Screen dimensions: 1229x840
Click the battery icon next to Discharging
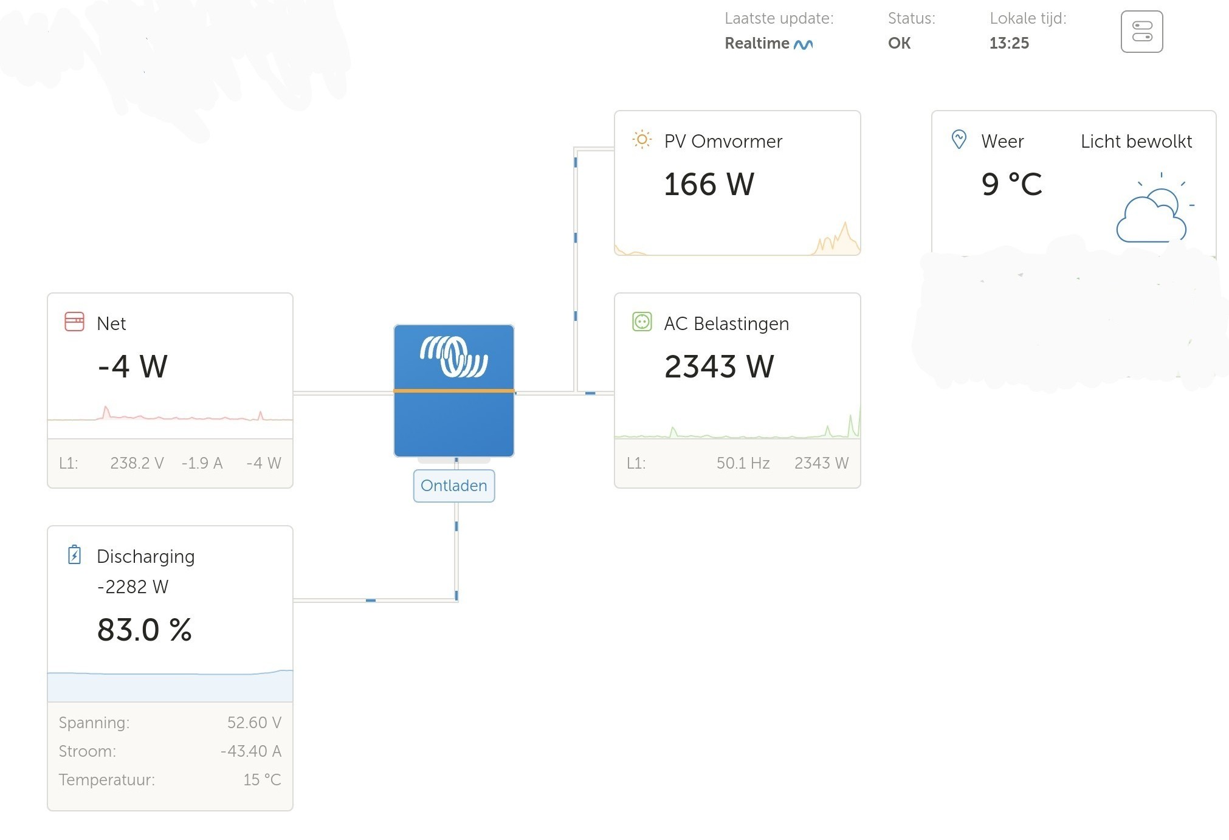(x=74, y=555)
